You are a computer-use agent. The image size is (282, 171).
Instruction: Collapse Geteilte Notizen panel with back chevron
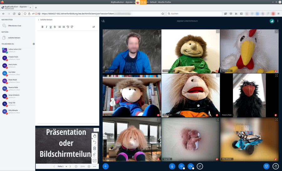tap(39, 20)
